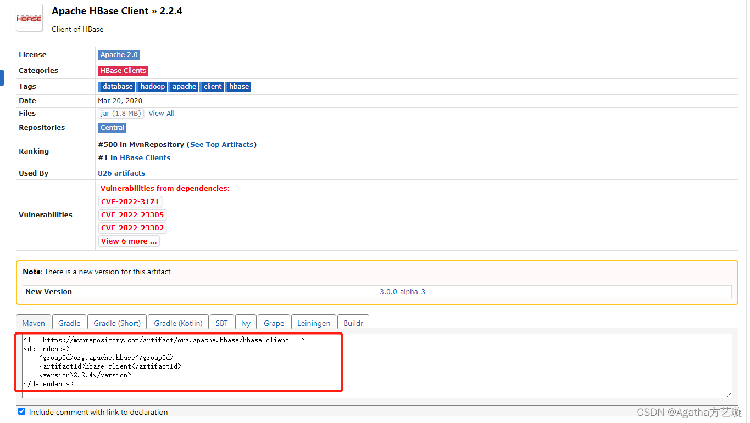Open CVE-2022-23302 vulnerability details
The width and height of the screenshot is (750, 423).
click(132, 228)
